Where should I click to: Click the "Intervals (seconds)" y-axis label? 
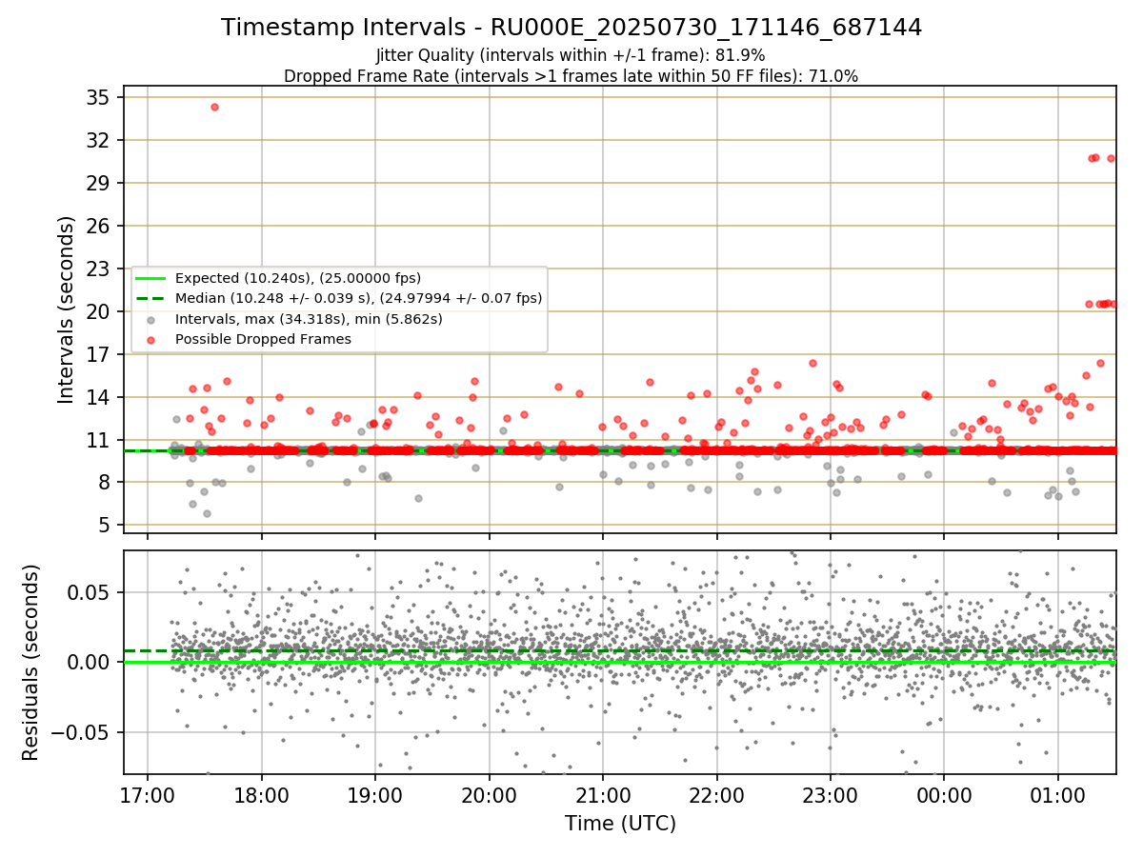(x=66, y=309)
